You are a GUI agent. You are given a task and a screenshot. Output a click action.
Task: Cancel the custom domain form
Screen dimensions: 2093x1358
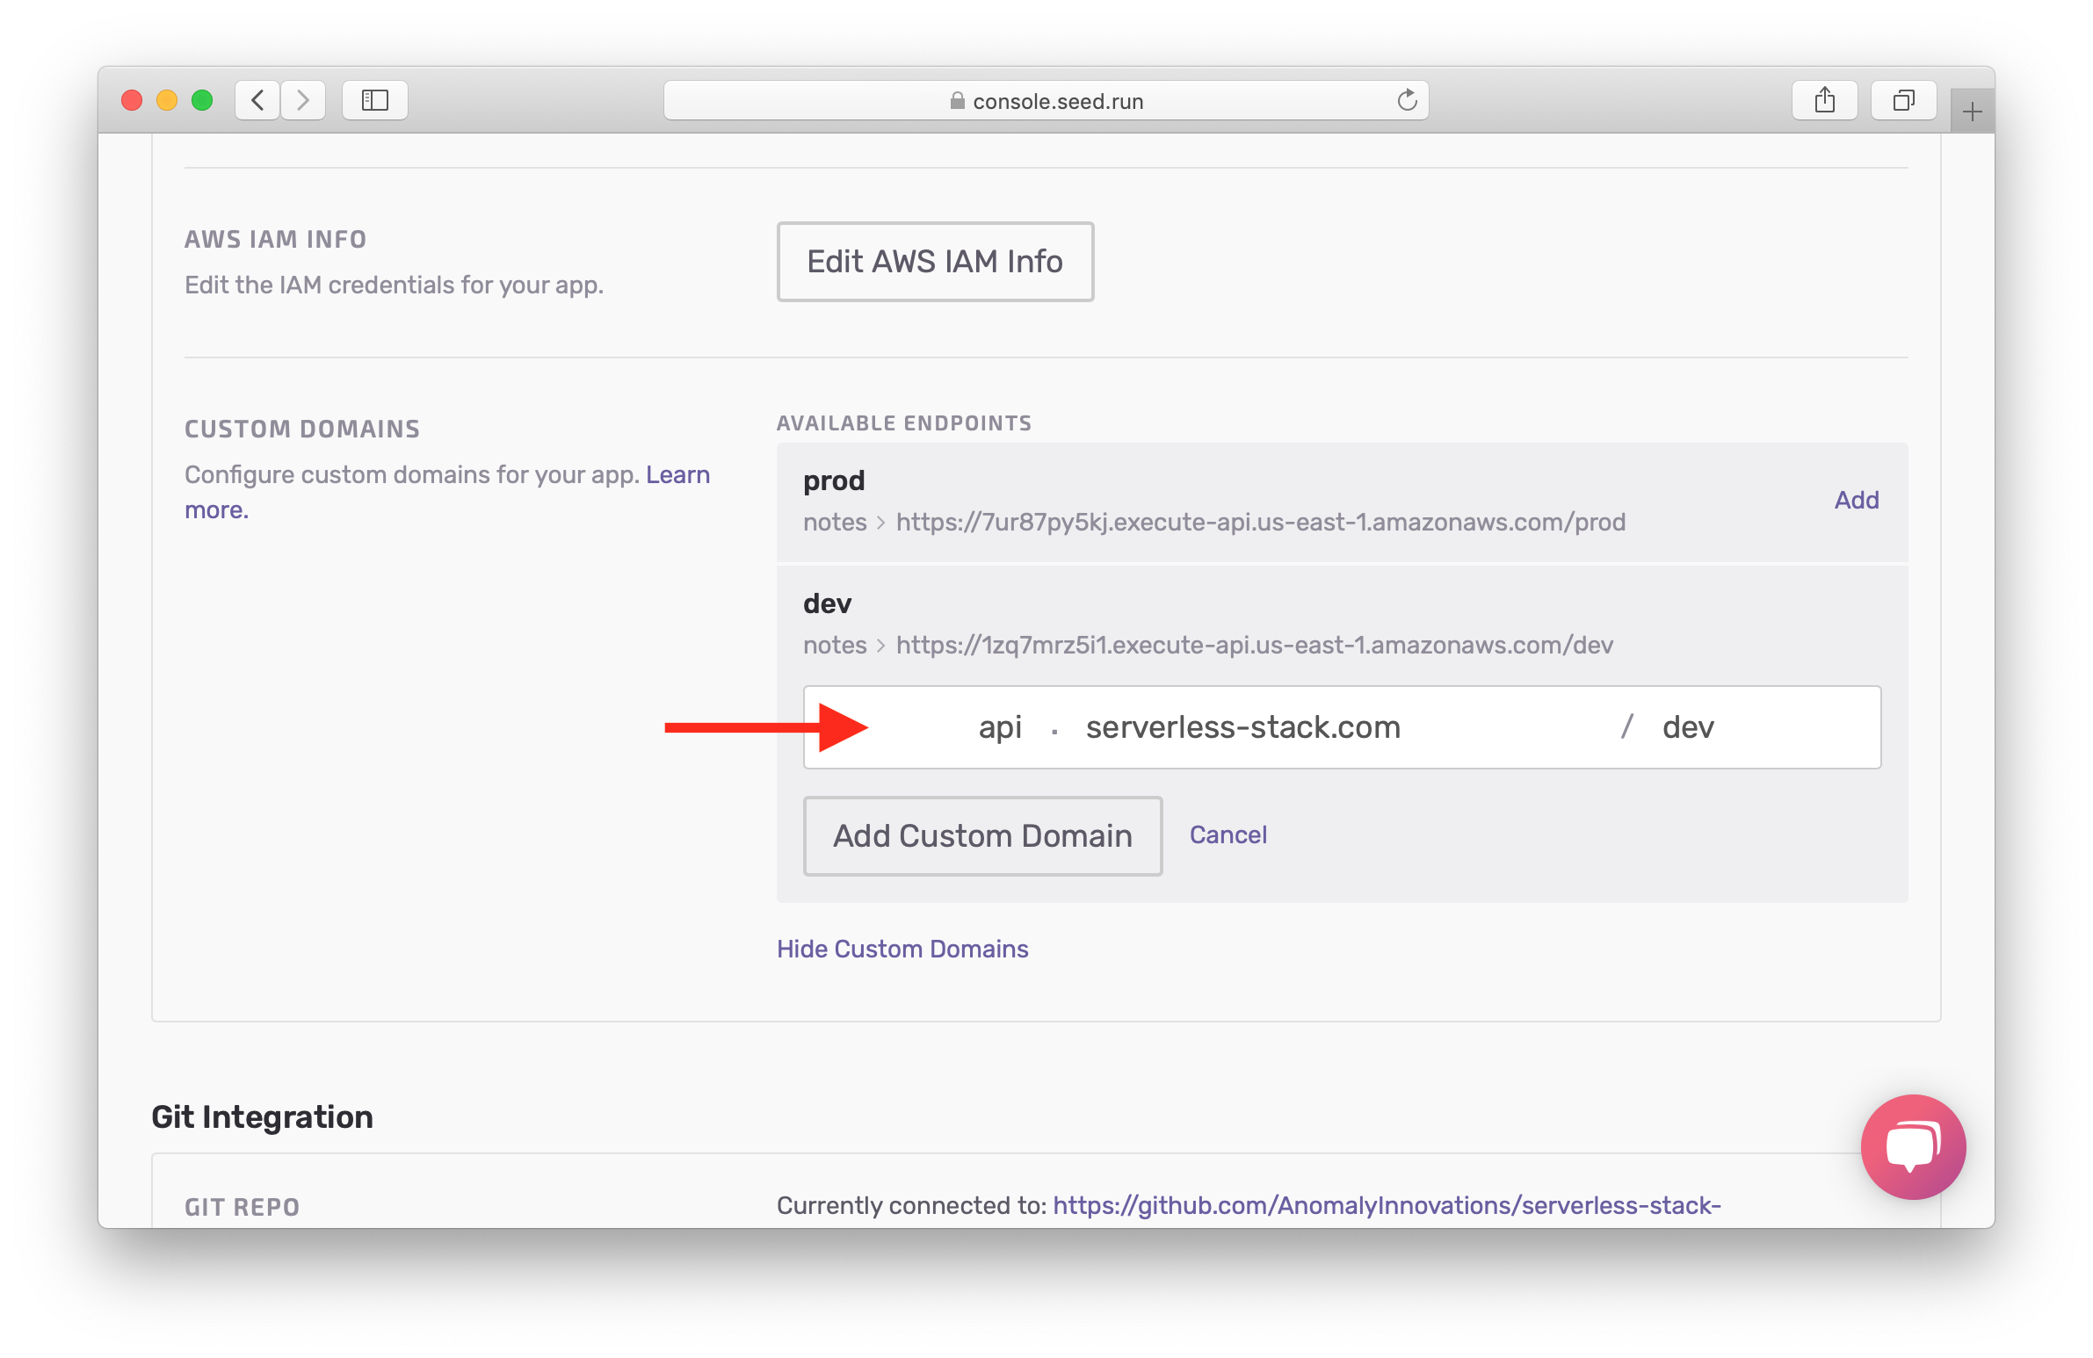[x=1228, y=835]
